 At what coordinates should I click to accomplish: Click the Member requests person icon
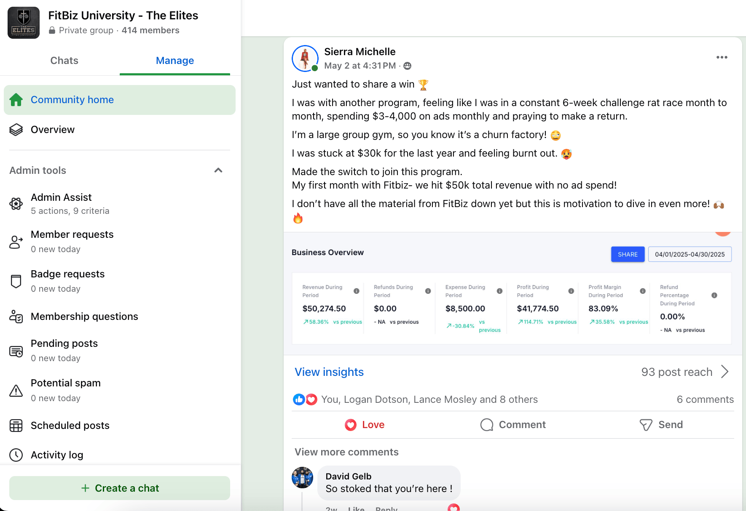(x=16, y=242)
